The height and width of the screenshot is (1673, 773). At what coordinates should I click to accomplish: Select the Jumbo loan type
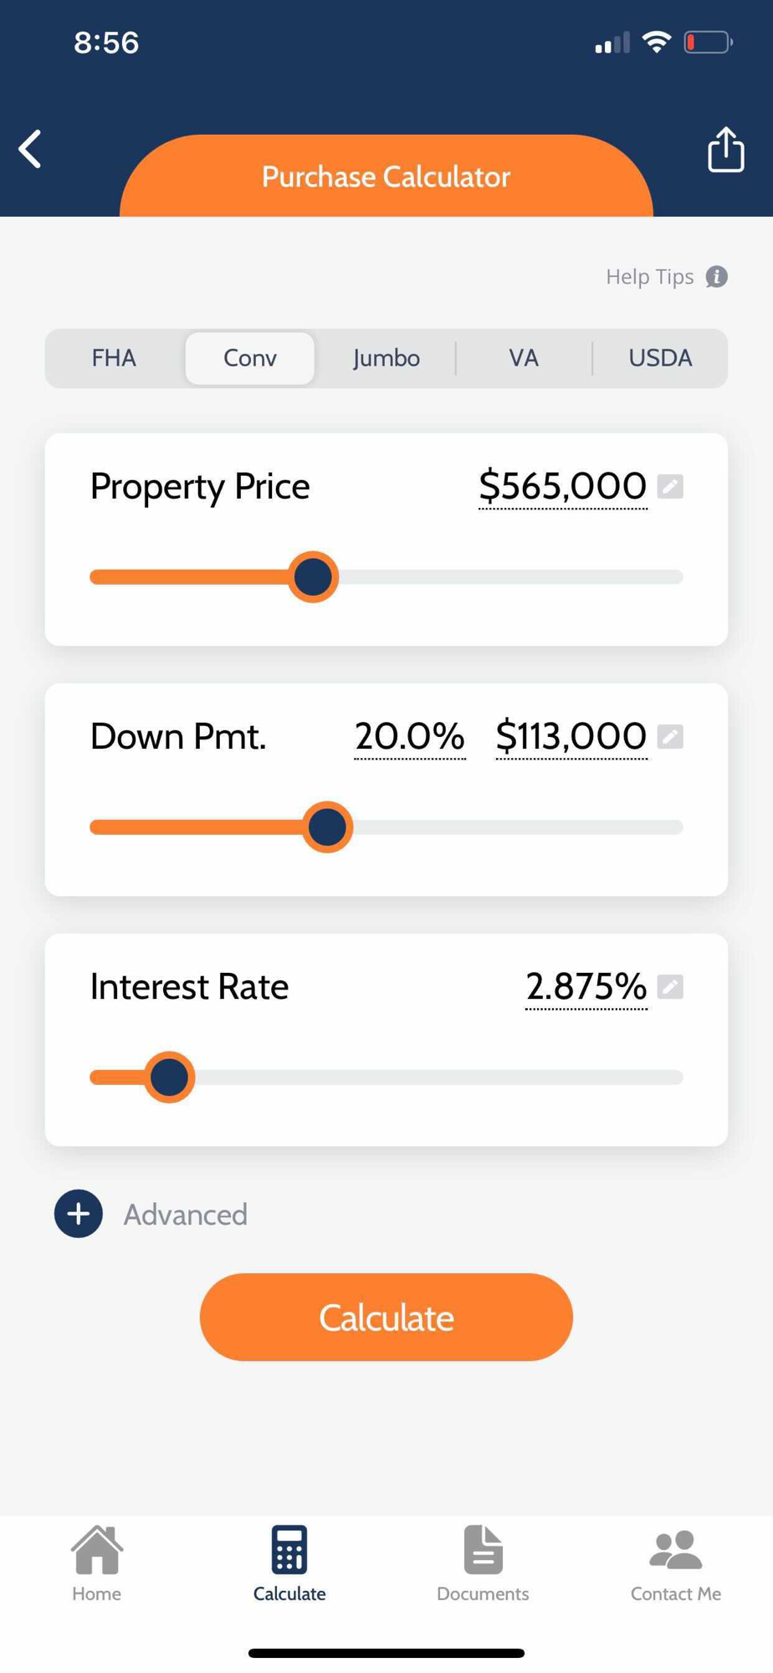click(386, 358)
